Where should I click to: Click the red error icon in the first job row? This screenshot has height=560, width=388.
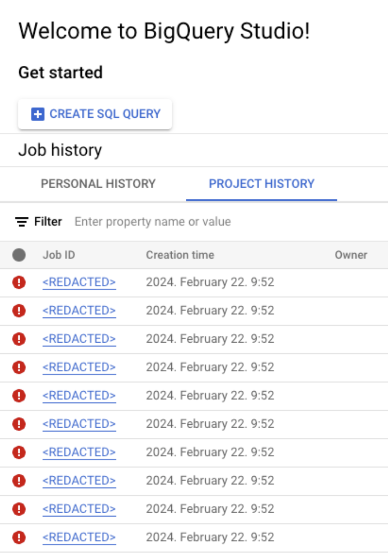19,283
